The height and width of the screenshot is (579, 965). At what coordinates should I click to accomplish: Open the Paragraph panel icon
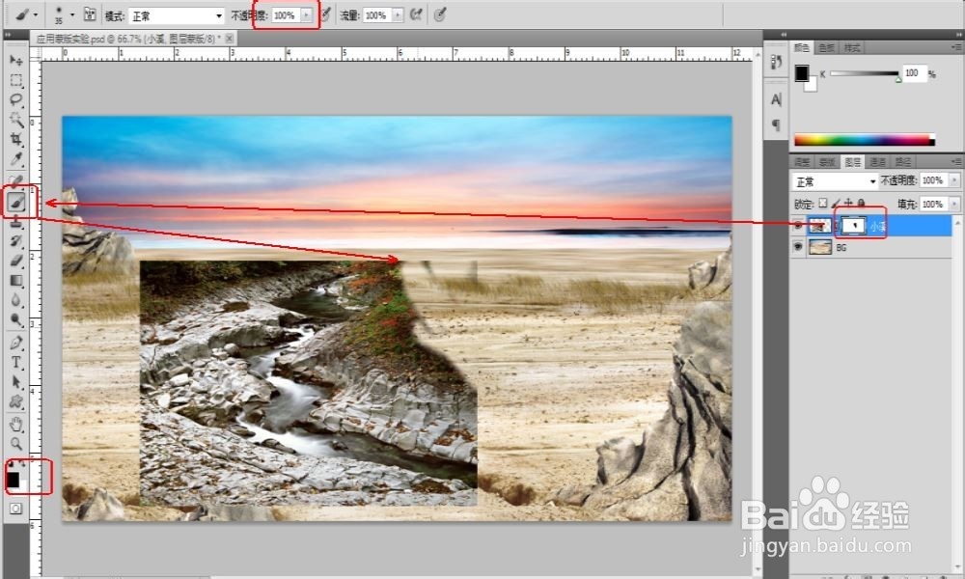pos(776,124)
